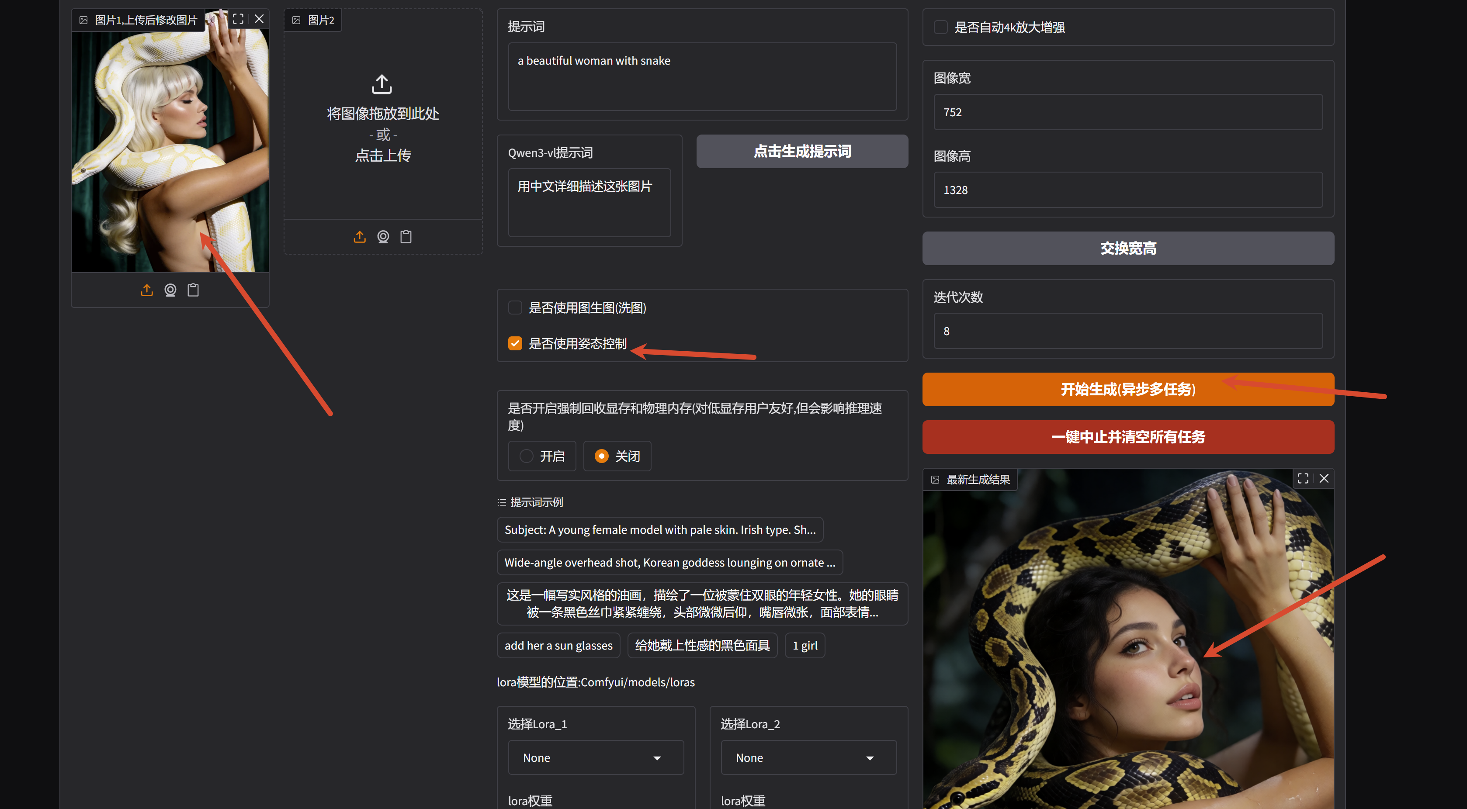1467x809 pixels.
Task: Uncheck 是否使用姿态控制 checkbox
Action: click(515, 343)
